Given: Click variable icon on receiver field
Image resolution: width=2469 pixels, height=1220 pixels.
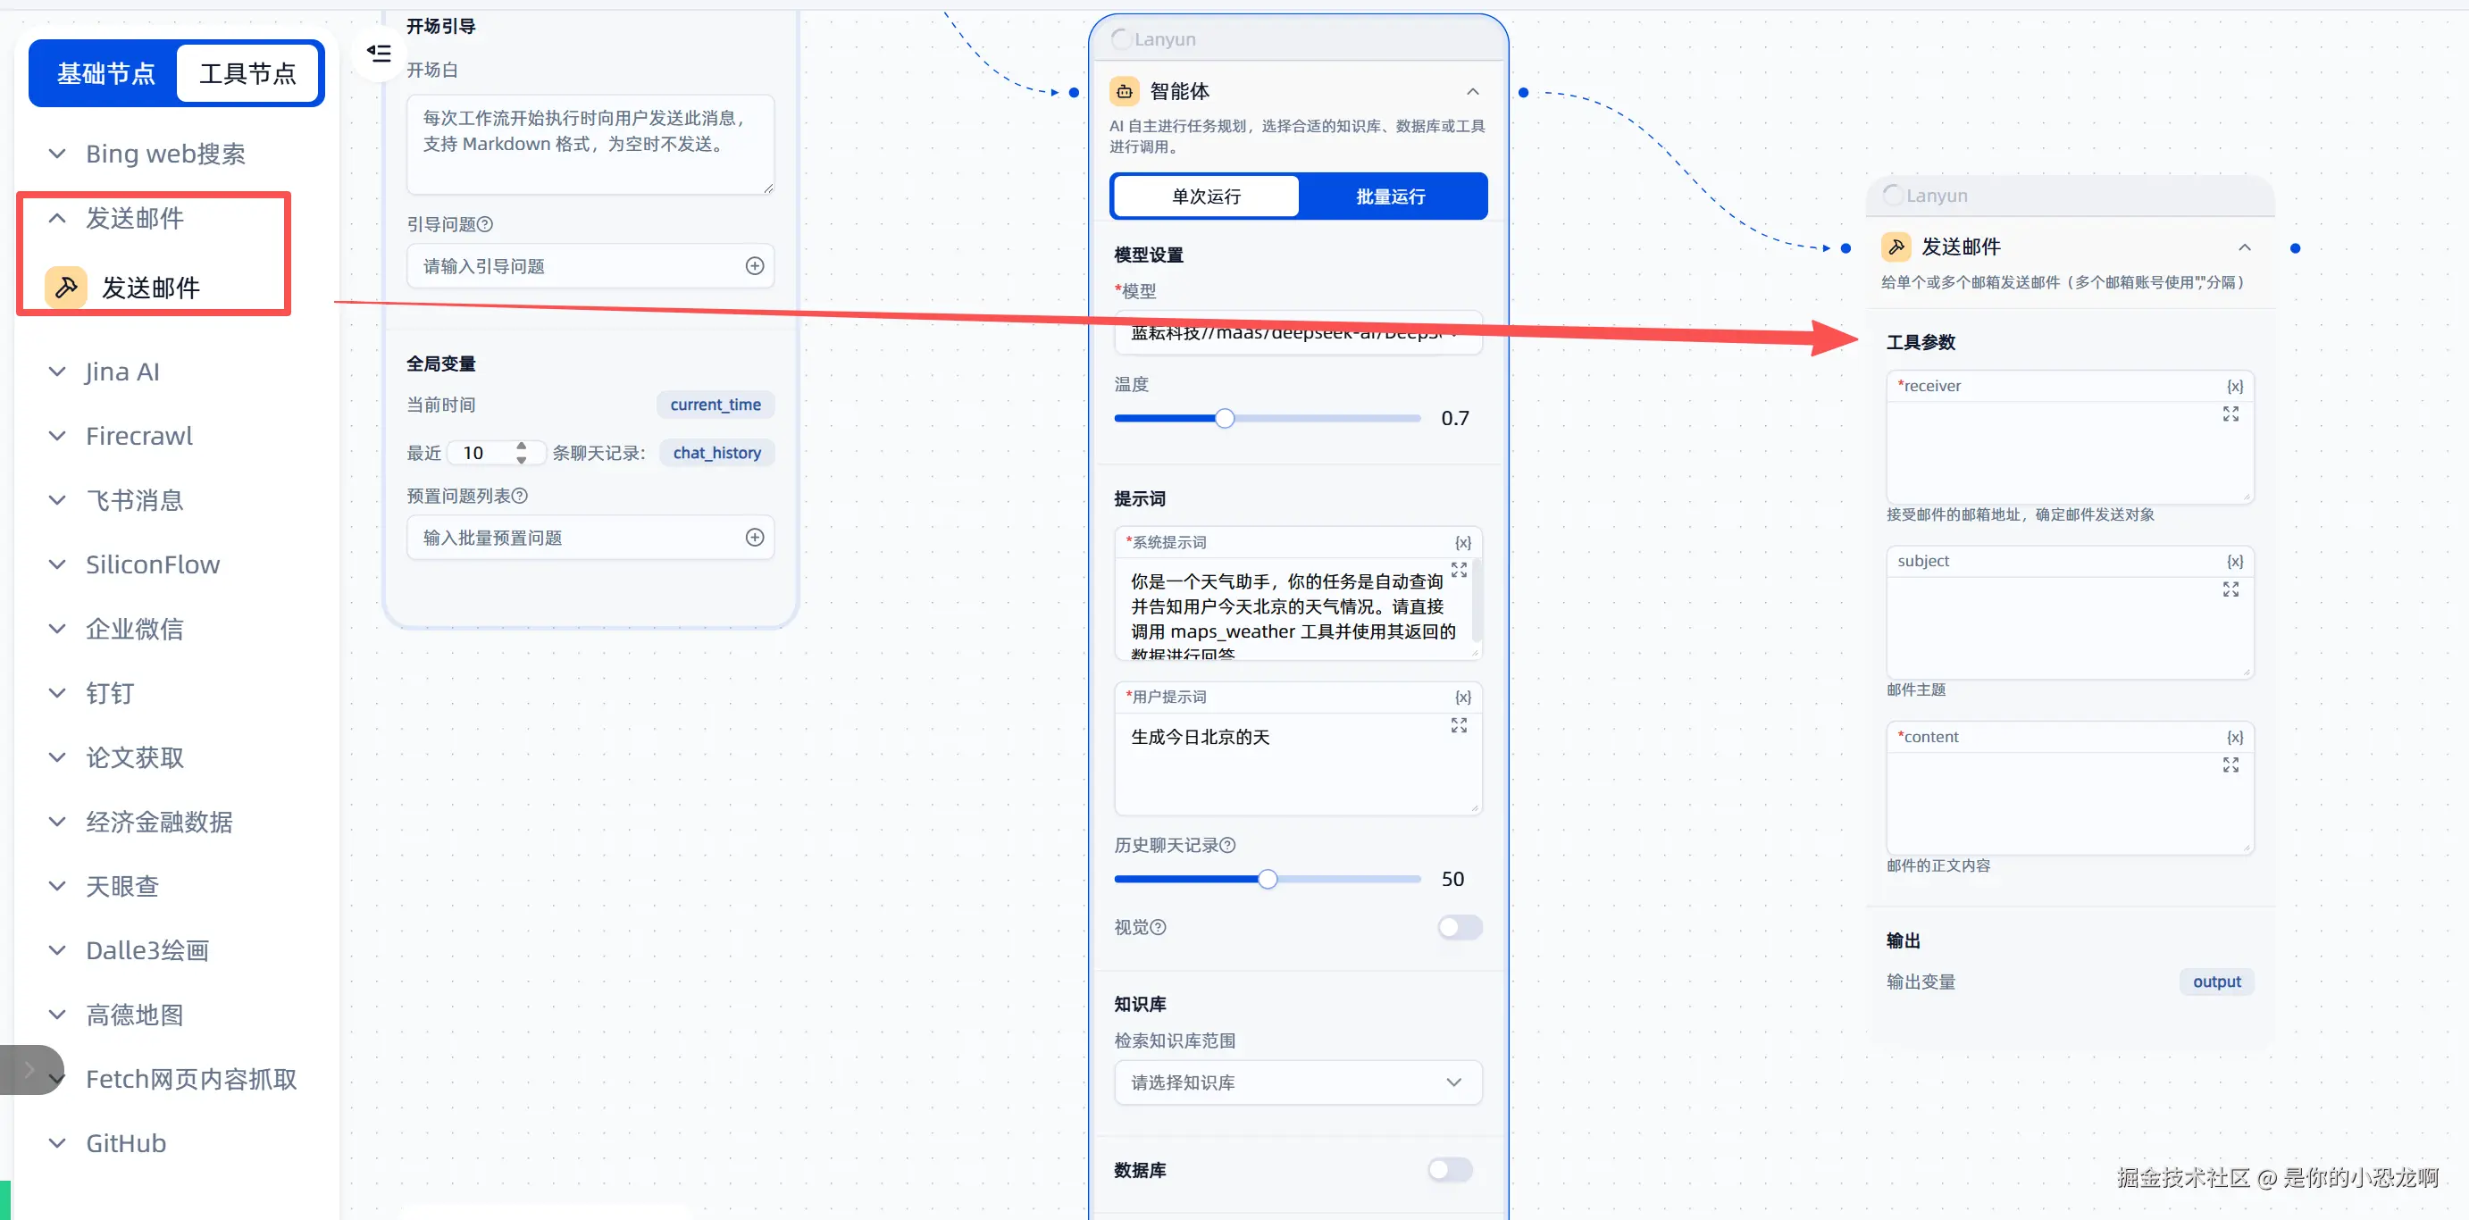Looking at the screenshot, I should (x=2234, y=386).
